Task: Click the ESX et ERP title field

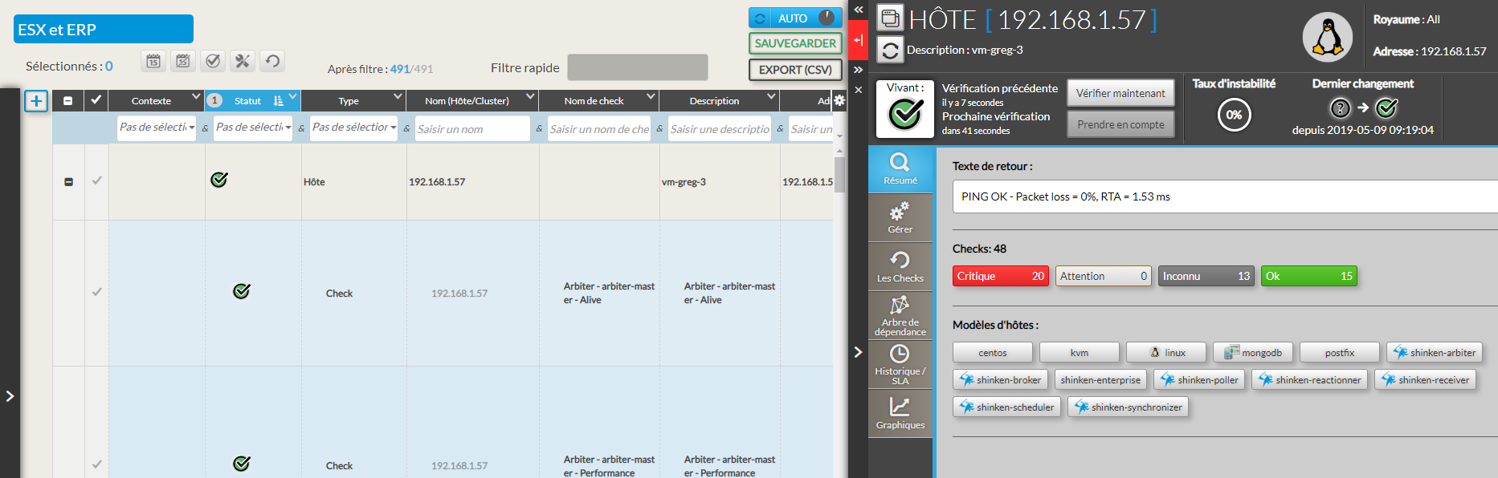Action: [x=104, y=29]
